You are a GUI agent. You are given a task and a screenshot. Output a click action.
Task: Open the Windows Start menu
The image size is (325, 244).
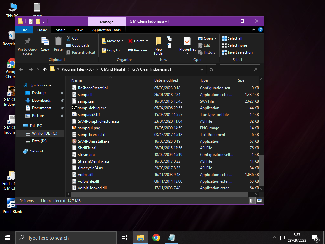pyautogui.click(x=8, y=238)
